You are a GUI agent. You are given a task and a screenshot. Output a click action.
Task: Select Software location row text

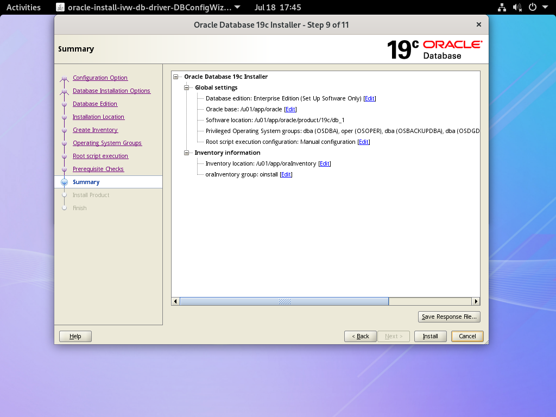(x=275, y=120)
